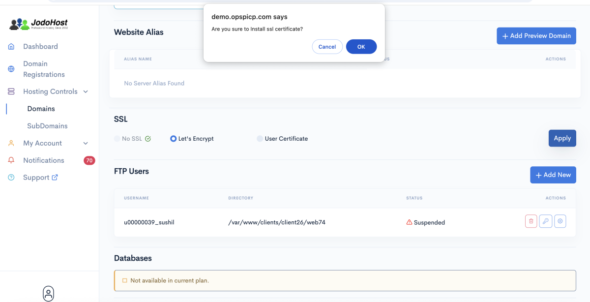Open settings gear for u00000039_sushil

[560, 221]
